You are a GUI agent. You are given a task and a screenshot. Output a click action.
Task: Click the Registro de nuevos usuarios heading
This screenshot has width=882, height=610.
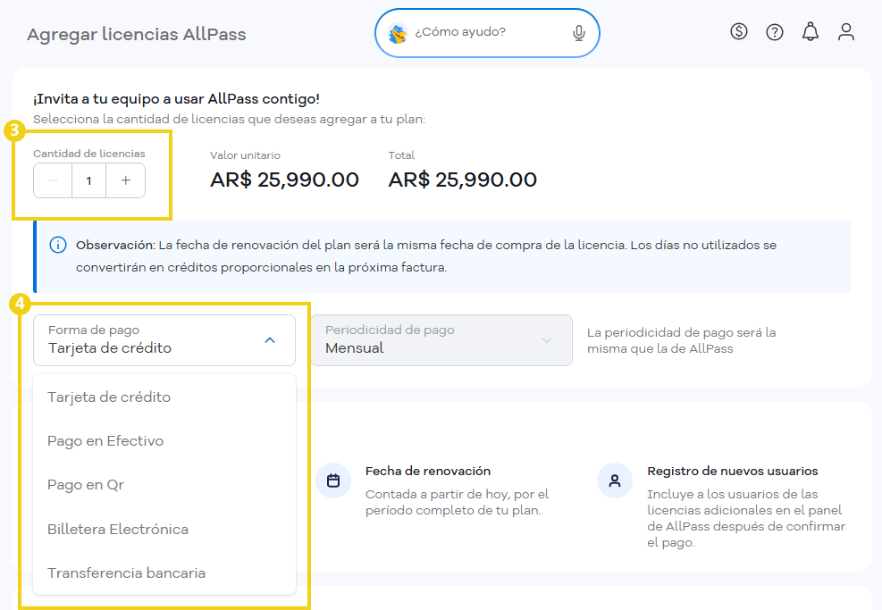(x=733, y=472)
